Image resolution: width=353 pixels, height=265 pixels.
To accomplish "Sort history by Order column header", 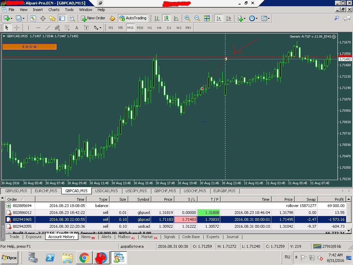I will pos(20,199).
